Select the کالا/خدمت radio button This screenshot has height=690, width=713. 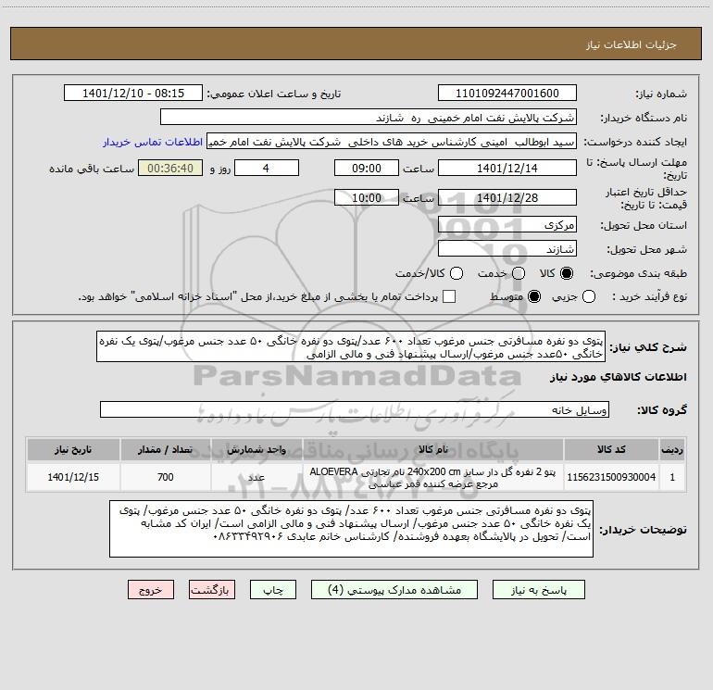457,273
